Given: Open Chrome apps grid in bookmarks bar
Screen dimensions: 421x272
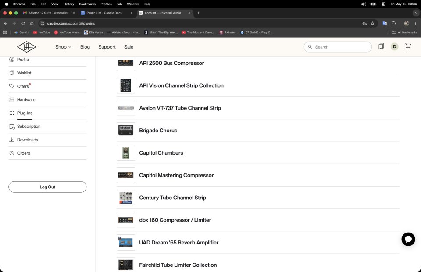Looking at the screenshot, I should [5, 32].
